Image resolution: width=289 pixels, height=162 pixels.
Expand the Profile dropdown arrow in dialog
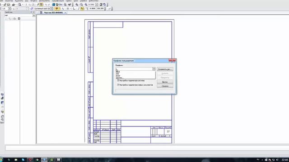154,69
